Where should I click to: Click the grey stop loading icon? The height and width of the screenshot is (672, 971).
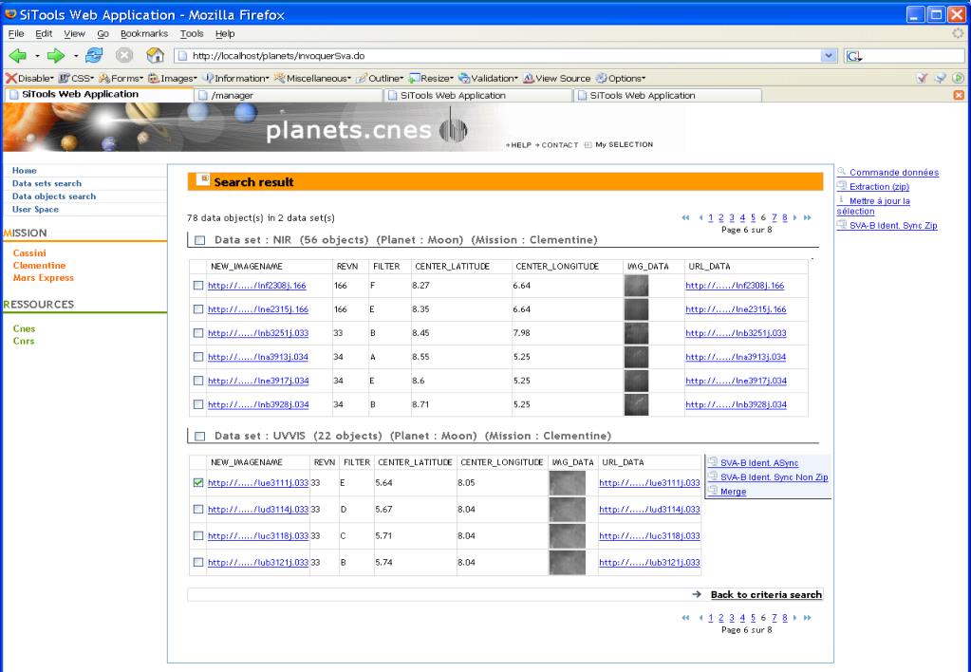[x=124, y=56]
